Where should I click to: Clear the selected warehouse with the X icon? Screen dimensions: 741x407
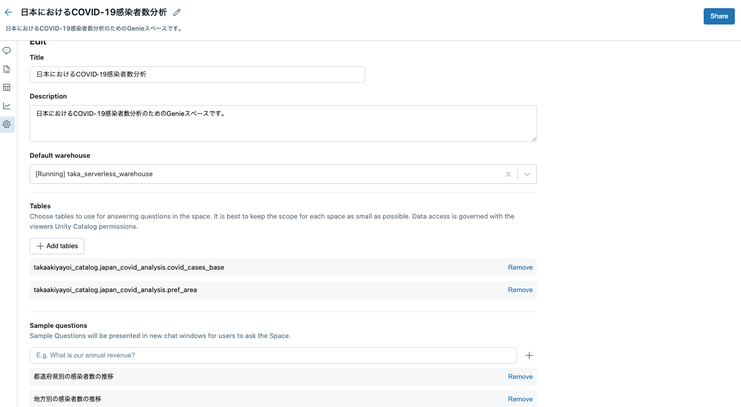click(508, 174)
